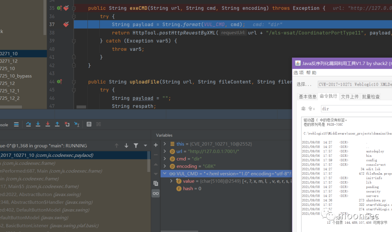
Task: Expand the url variable node
Action: 165,151
